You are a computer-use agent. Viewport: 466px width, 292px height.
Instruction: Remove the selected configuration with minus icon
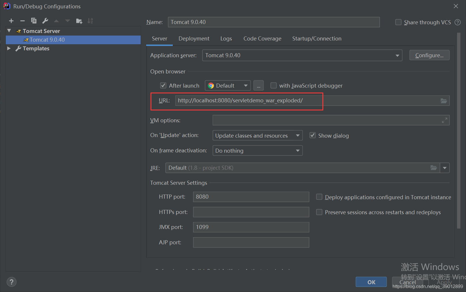click(23, 21)
